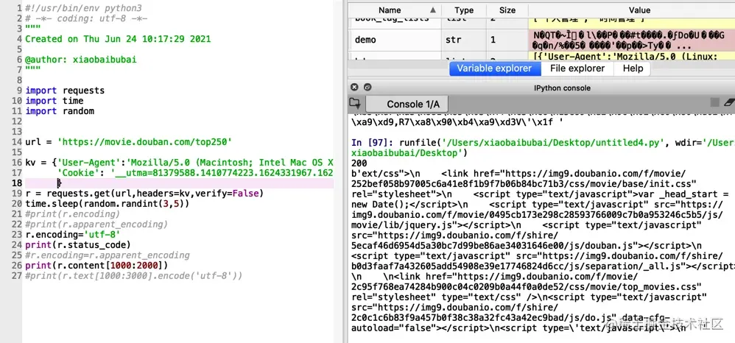Click the 'str' type cell of demo
Screen dimensions: 735x343
pos(463,40)
